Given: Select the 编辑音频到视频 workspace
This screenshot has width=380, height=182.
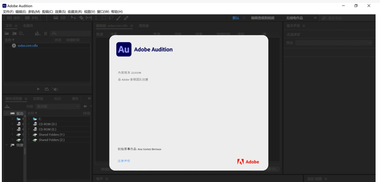Looking at the screenshot, I should [x=263, y=18].
